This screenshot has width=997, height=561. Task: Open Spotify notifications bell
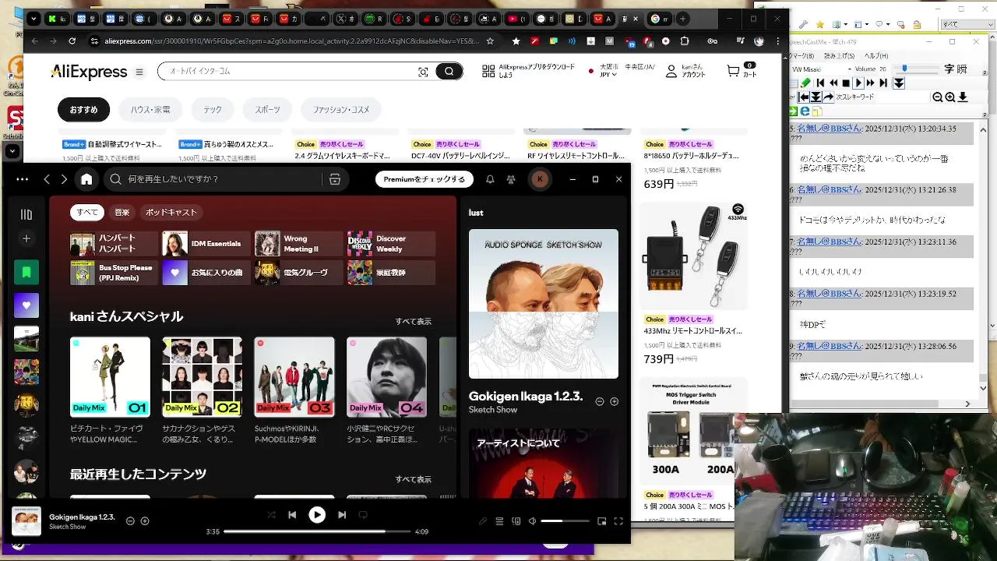[x=490, y=179]
